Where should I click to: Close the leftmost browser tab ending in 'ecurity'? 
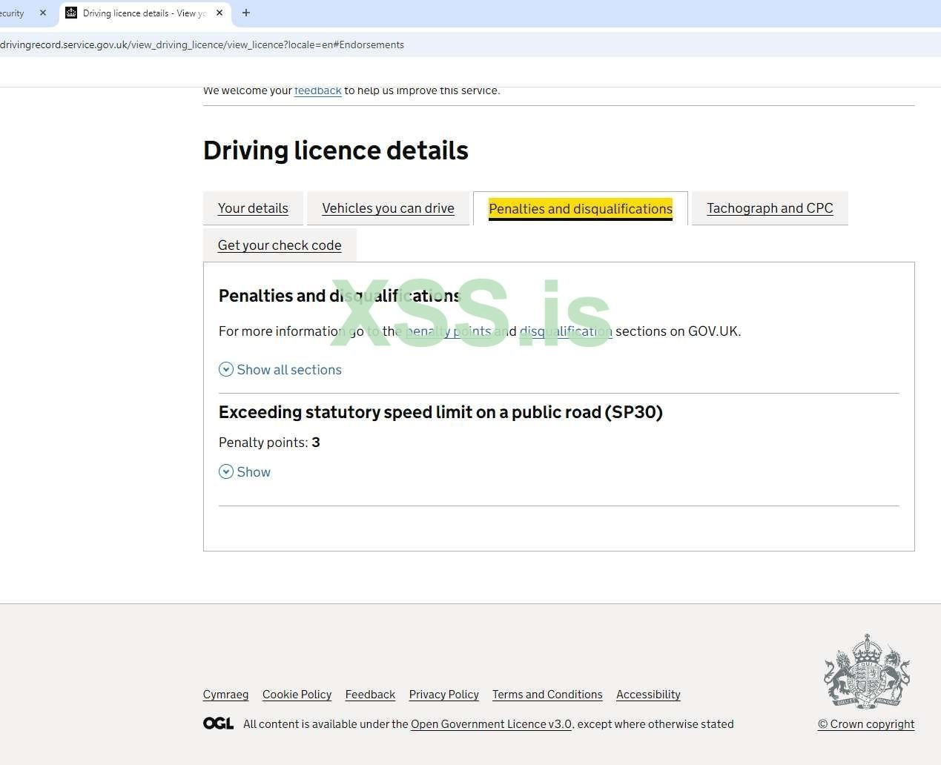43,13
